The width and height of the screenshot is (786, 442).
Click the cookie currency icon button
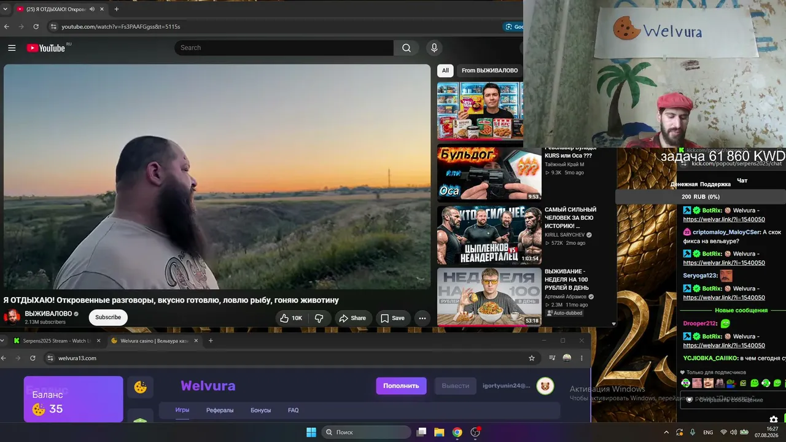[x=141, y=387]
